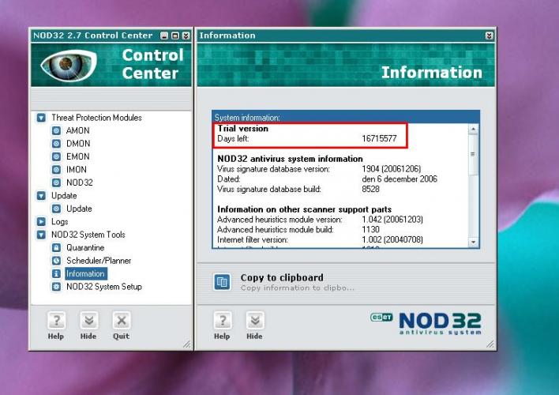Screen dimensions: 559x395
Task: Minimize the Control Center via title-bar button
Action: 164,36
